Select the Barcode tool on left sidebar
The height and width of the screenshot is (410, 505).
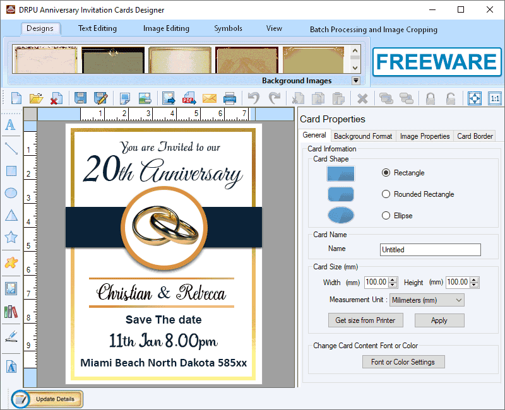coord(10,312)
